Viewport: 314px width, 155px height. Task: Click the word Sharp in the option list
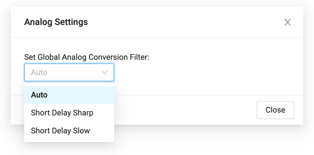(83, 113)
